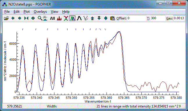
Task: Click the dotted residuals checkmark icon
Action: pos(86,18)
